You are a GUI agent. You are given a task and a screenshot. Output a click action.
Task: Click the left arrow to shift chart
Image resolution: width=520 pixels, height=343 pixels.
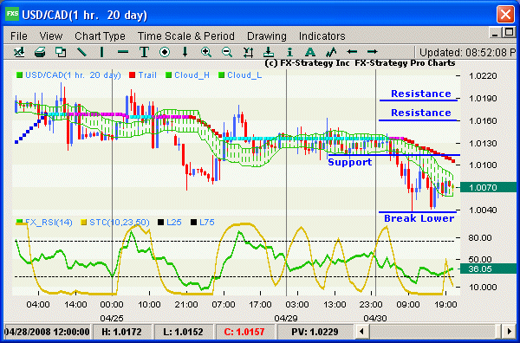pyautogui.click(x=352, y=52)
